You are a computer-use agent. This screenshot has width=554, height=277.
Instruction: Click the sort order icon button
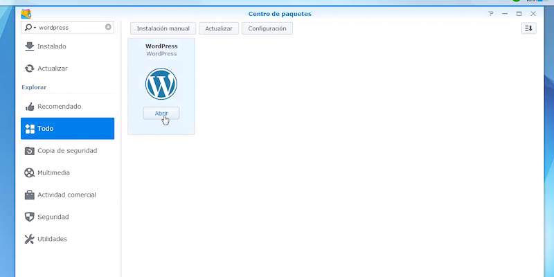coord(528,28)
